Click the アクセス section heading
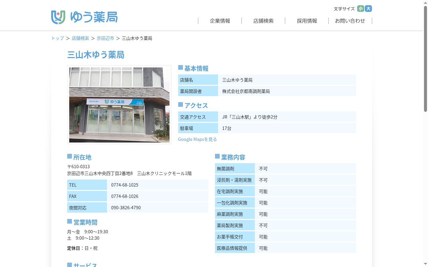The image size is (428, 267). [x=196, y=105]
